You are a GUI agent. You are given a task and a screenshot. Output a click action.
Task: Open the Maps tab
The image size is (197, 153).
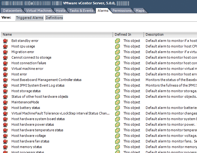(x=140, y=11)
